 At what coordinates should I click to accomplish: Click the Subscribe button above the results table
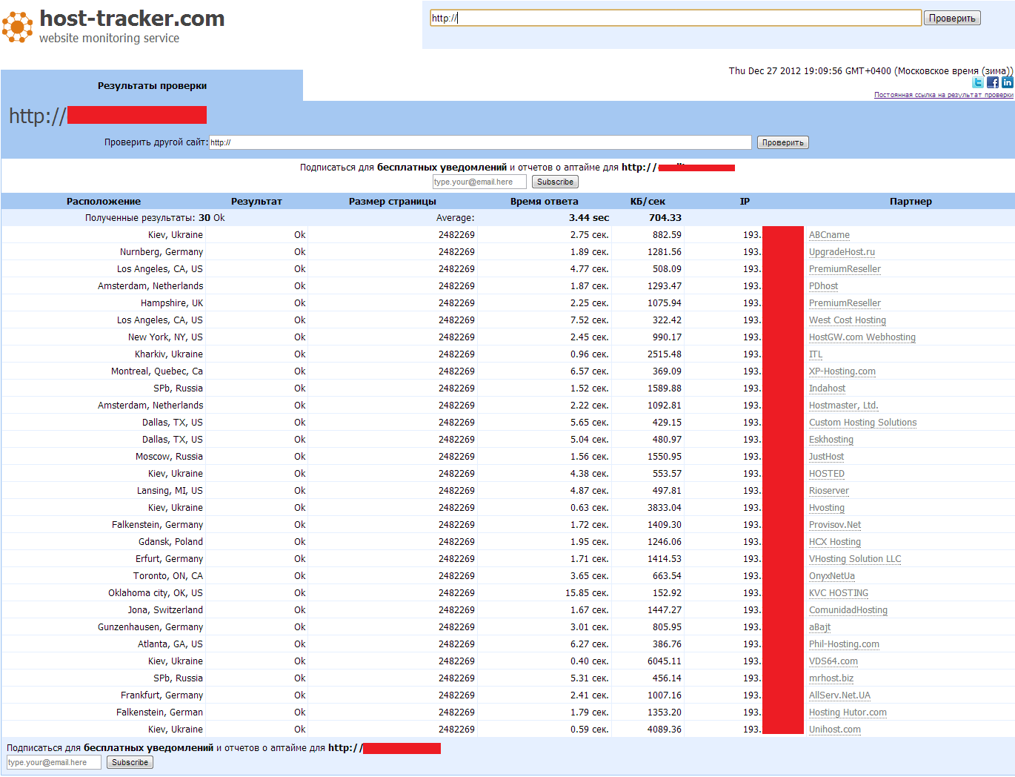(x=555, y=182)
